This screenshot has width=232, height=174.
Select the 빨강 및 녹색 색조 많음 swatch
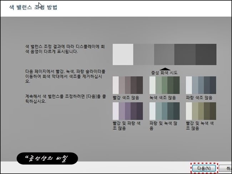point(201,111)
